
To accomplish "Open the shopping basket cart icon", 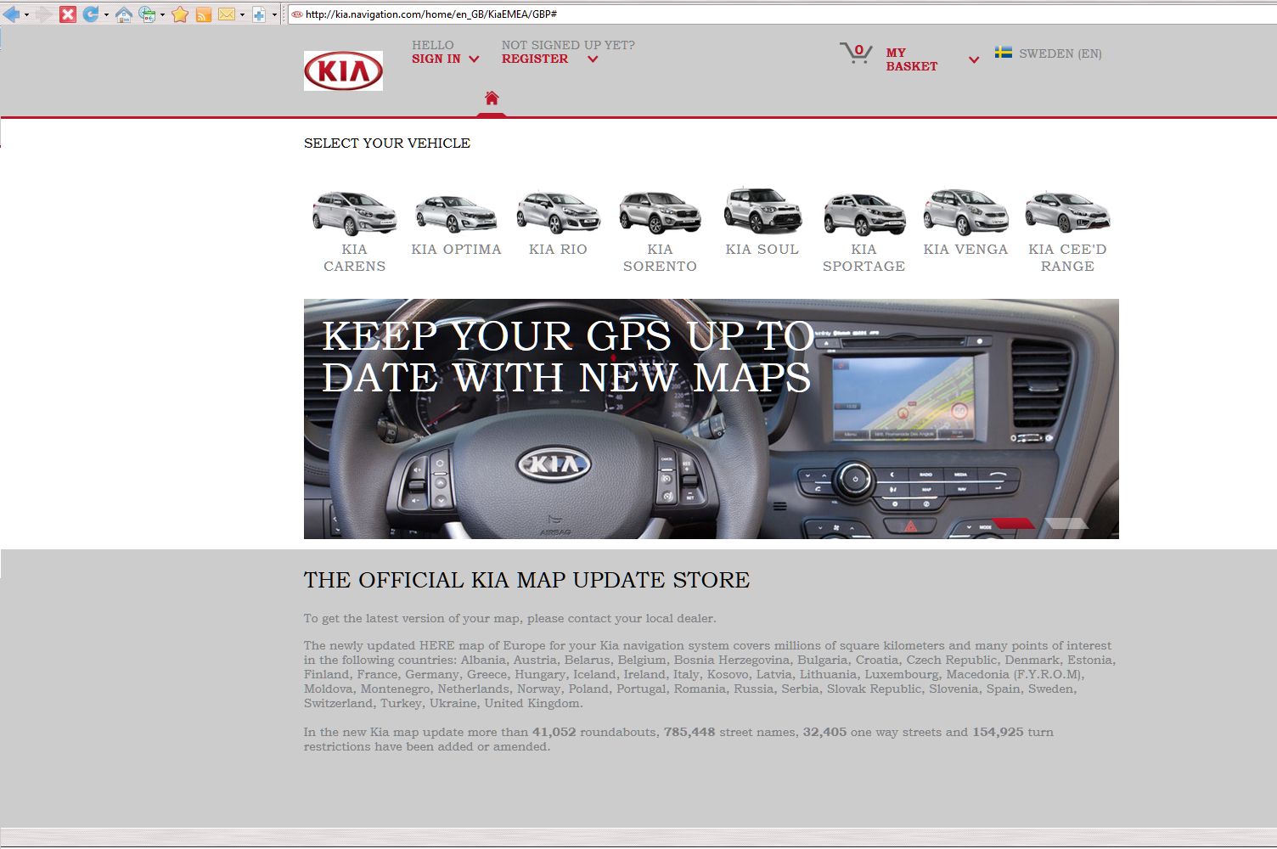I will [x=856, y=53].
